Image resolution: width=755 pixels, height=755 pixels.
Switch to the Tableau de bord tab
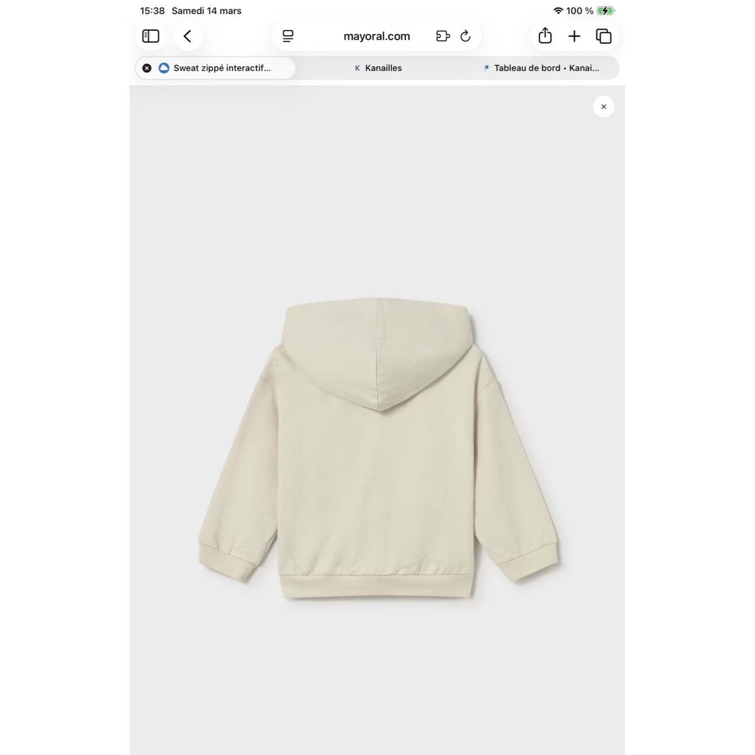(546, 68)
